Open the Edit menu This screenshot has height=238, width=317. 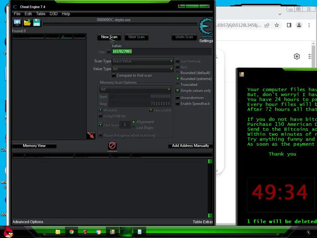(28, 14)
